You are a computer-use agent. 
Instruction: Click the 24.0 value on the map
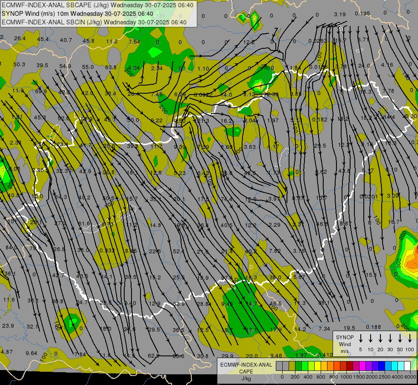click(x=364, y=66)
